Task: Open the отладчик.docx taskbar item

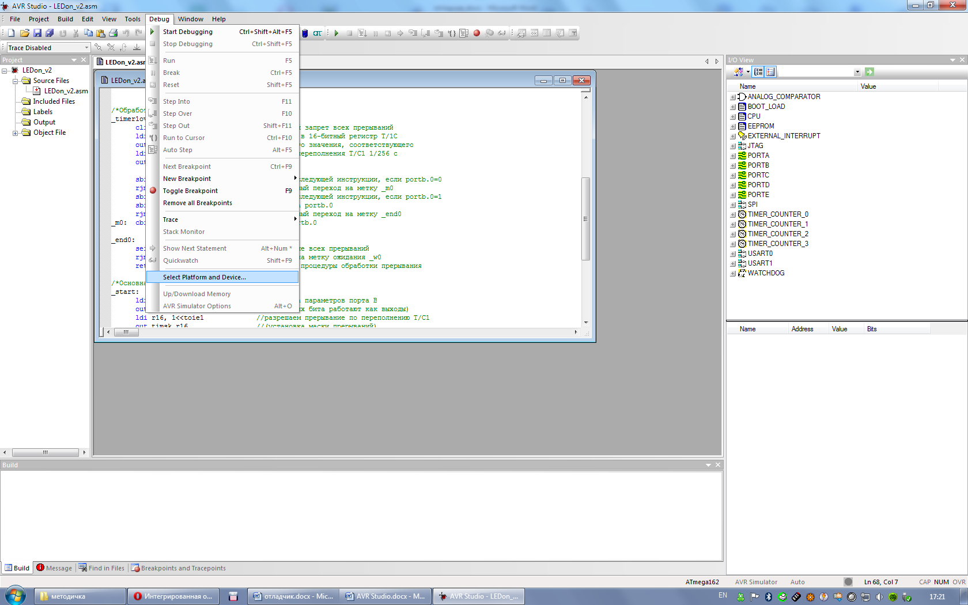Action: [x=293, y=596]
